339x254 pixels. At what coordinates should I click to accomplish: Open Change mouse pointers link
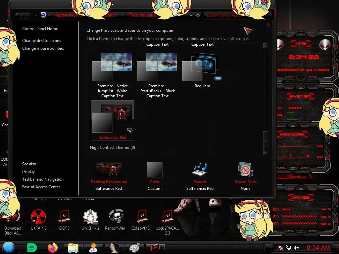[43, 48]
